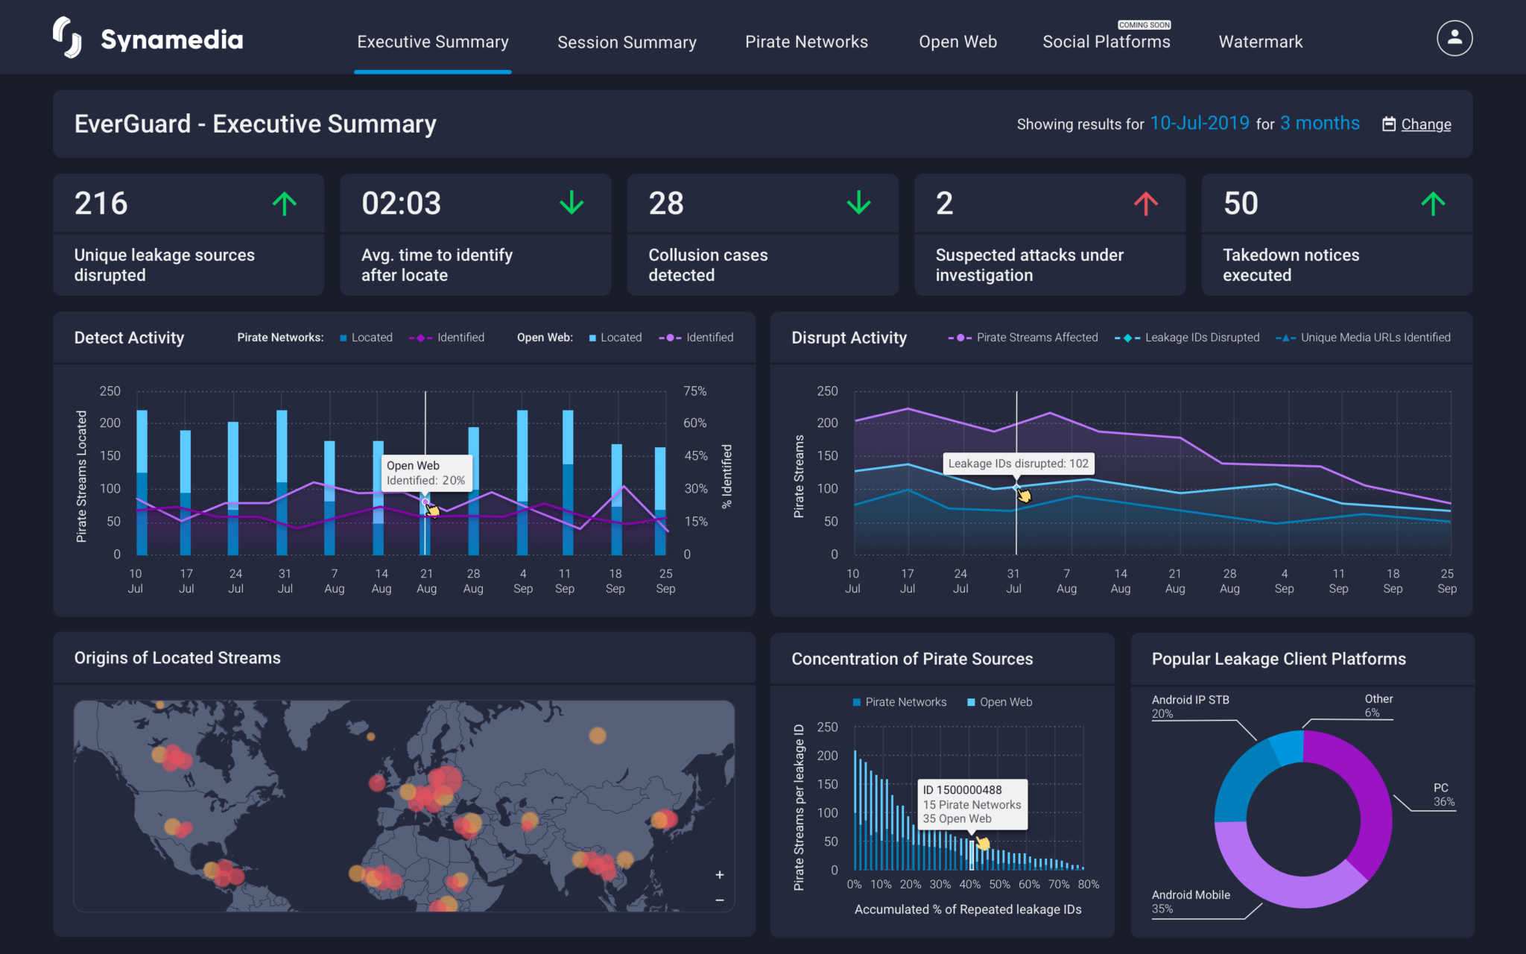Click the 50 takedown notices value
This screenshot has width=1526, height=954.
1241,203
